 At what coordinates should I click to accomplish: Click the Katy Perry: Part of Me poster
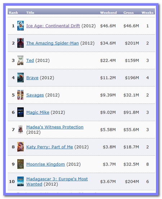pos(21,147)
